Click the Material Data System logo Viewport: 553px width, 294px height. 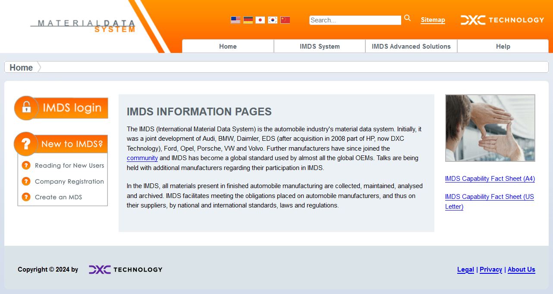[x=83, y=25]
